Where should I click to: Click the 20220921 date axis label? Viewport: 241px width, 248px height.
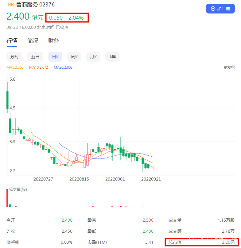(x=151, y=179)
